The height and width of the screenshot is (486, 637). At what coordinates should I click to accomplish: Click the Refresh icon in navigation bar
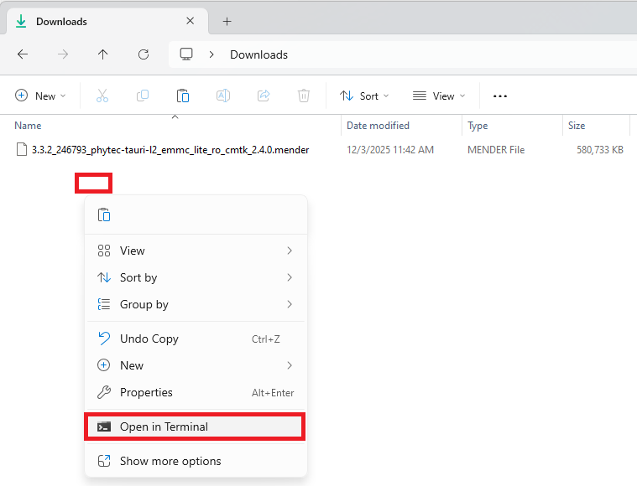[x=144, y=54]
